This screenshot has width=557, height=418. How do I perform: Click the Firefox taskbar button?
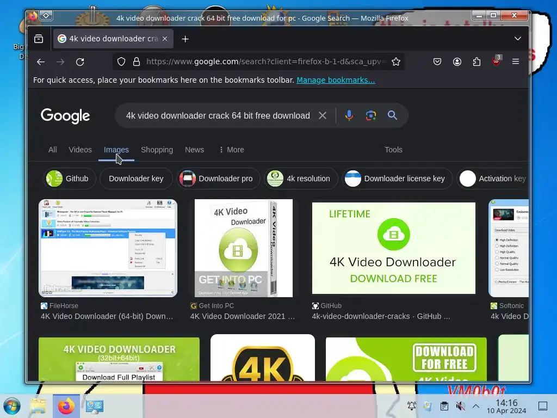66,406
